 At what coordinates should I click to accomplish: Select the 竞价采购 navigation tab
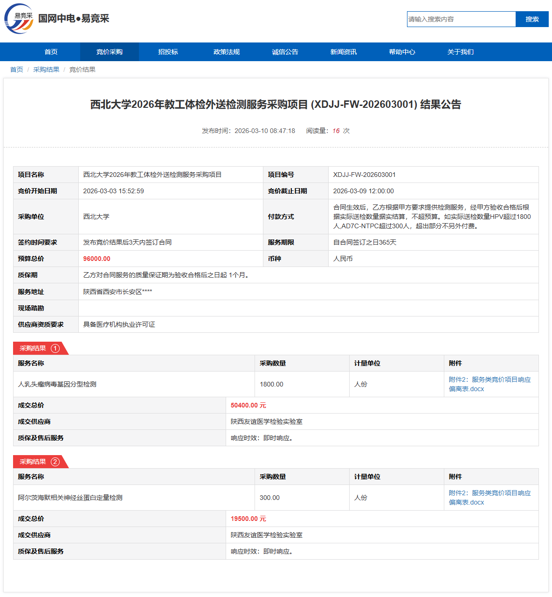(110, 52)
